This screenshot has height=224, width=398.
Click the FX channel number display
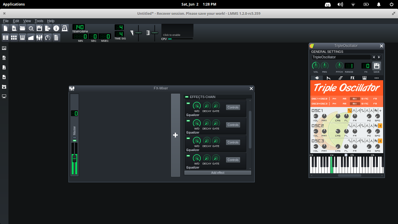366,66
